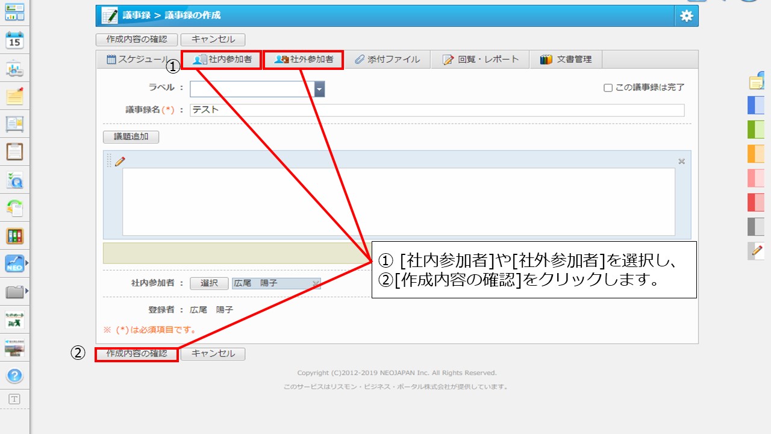
Task: Pick the blue sticky note color
Action: pos(757,104)
